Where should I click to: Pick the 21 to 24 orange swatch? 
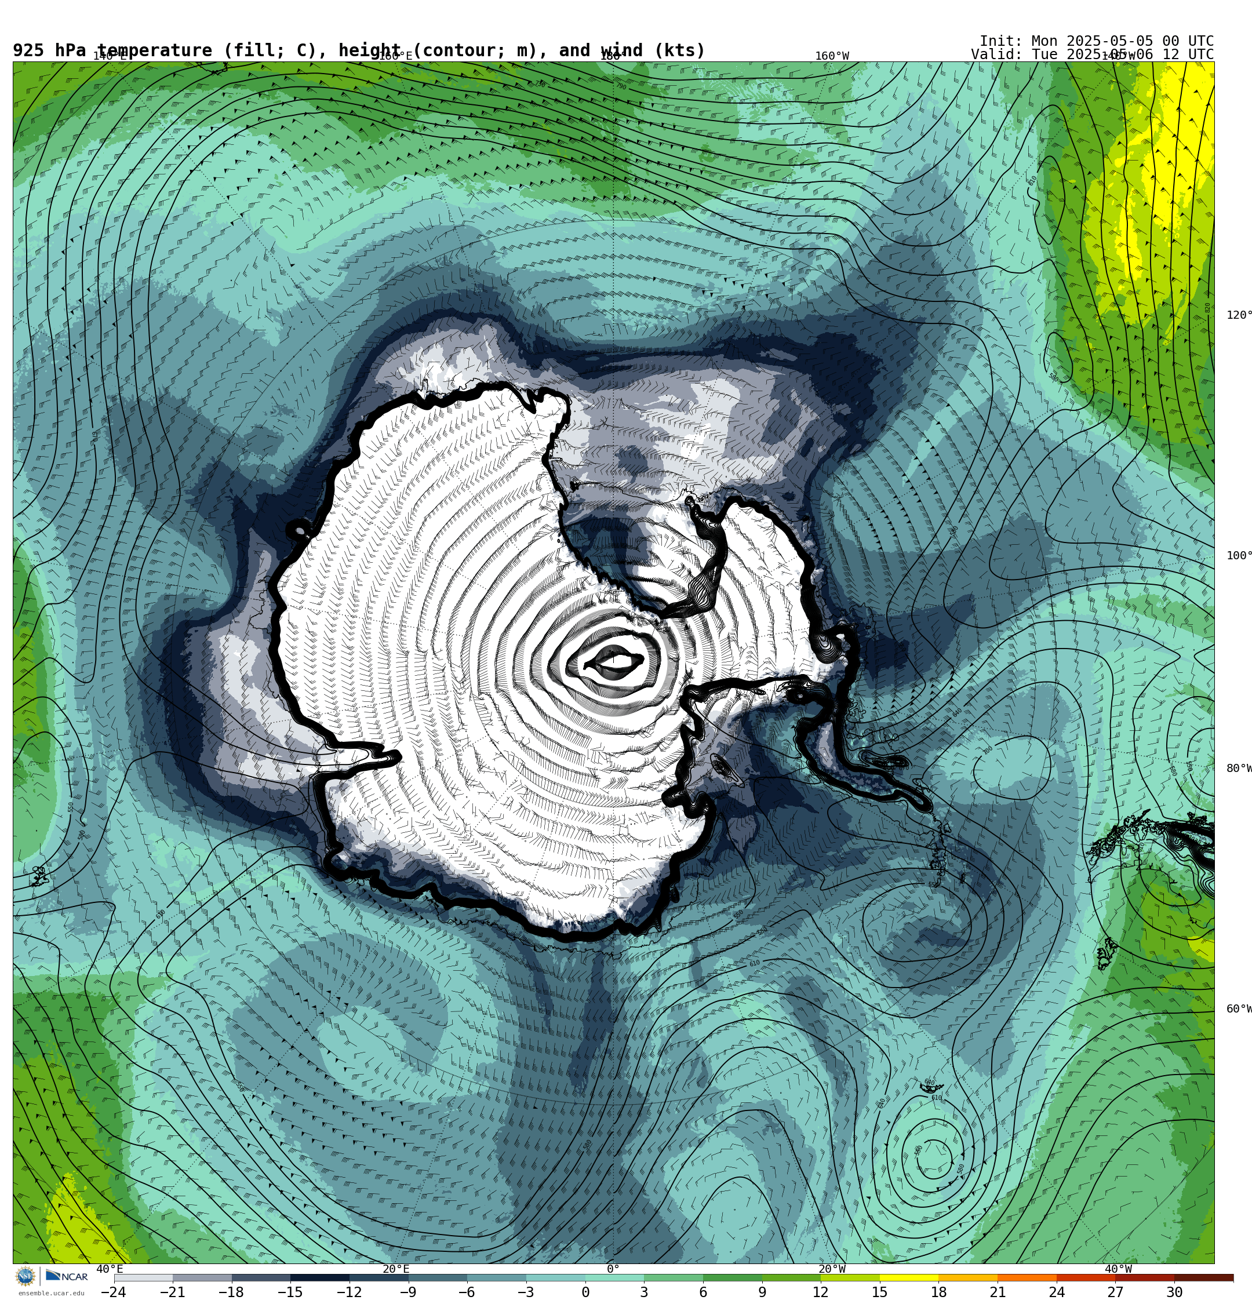tap(1027, 1277)
